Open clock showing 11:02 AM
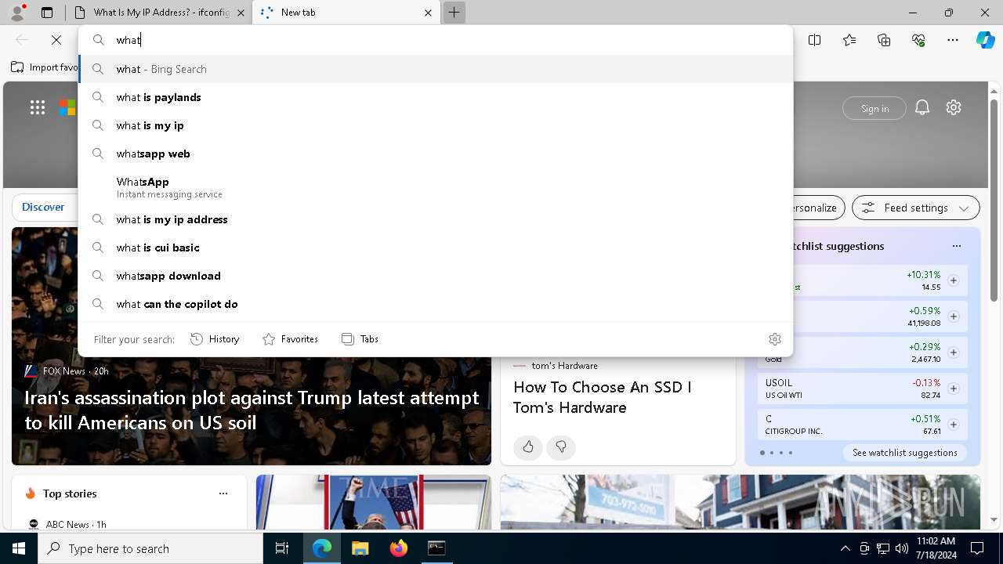The image size is (1003, 564). [936, 548]
